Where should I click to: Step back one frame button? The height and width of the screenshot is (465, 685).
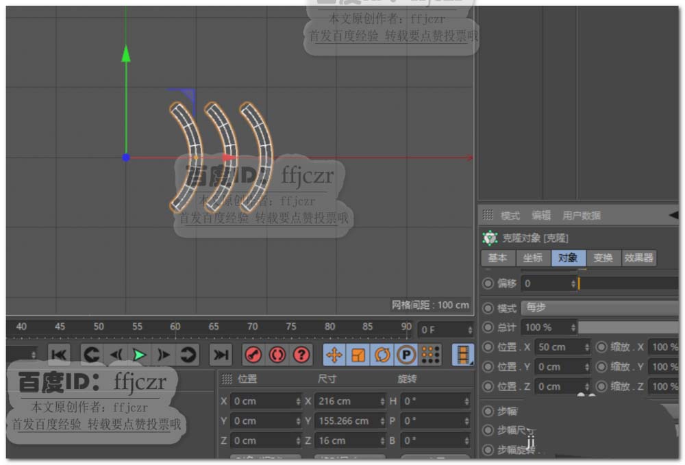(x=116, y=354)
